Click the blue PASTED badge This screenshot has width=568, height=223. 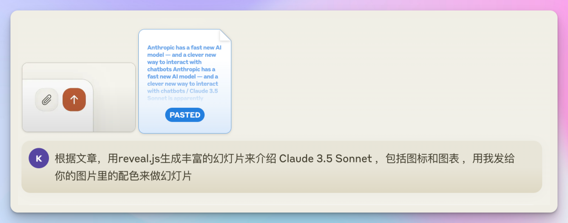tap(185, 115)
